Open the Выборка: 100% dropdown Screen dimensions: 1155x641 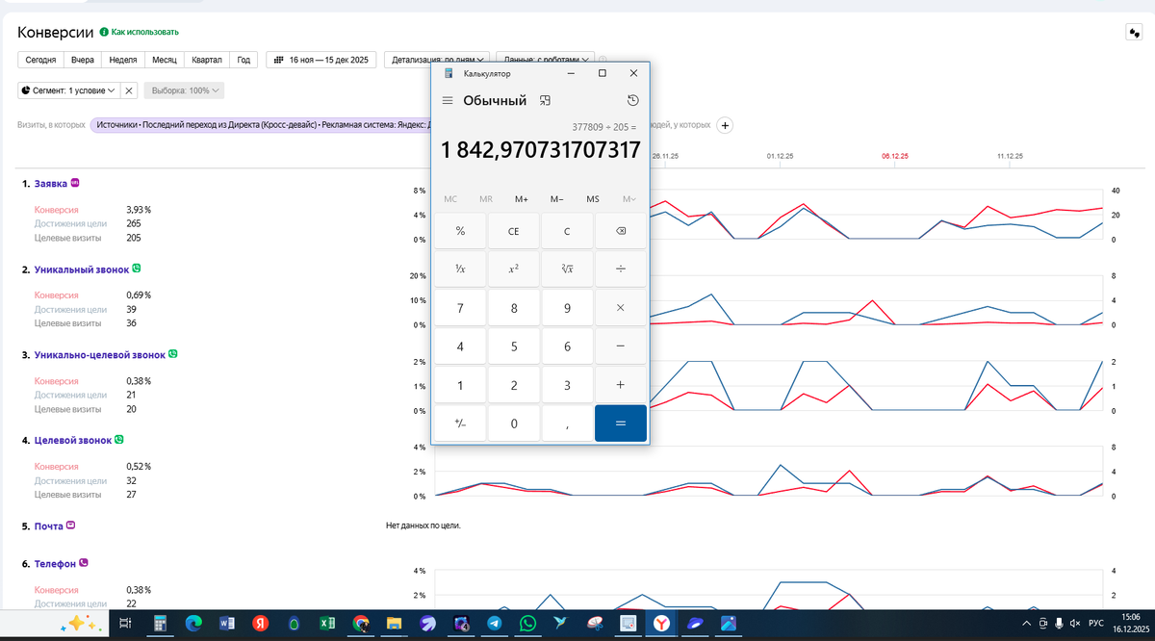(185, 90)
